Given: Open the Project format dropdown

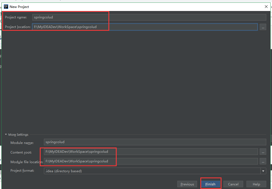Looking at the screenshot, I should click(263, 171).
